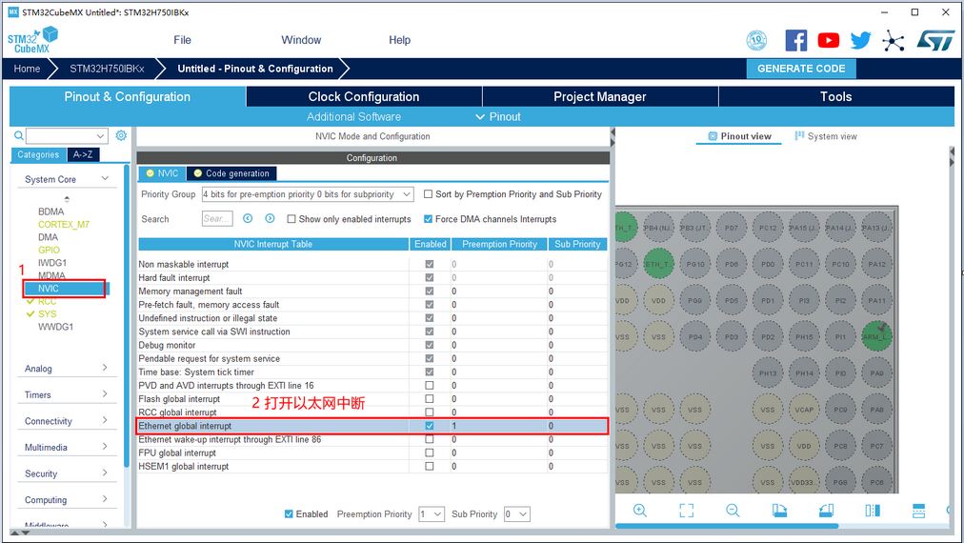Open the Priority Group dropdown
This screenshot has width=964, height=543.
[x=307, y=194]
